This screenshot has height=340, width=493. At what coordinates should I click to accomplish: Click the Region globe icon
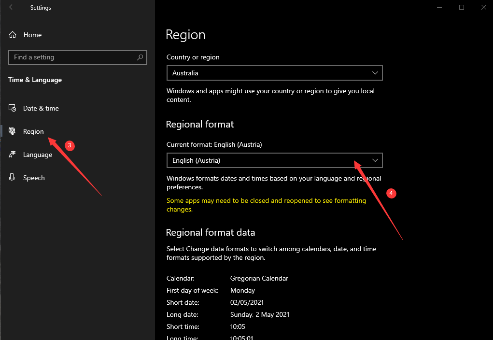(13, 131)
